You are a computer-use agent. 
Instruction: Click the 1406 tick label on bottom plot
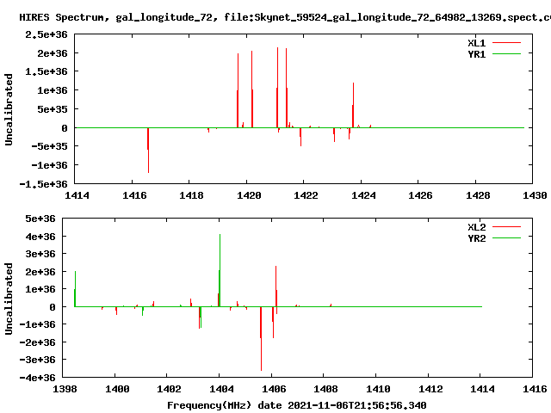pyautogui.click(x=274, y=389)
